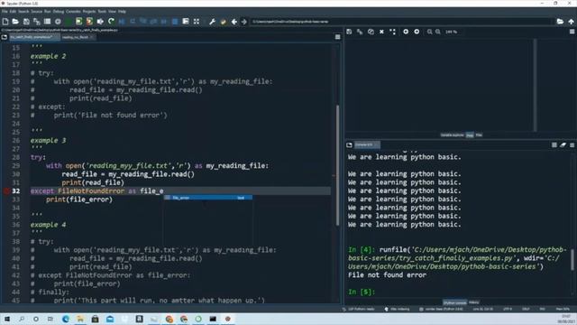Open the Tools menu
Image resolution: width=577 pixels, height=325 pixels.
[x=102, y=12]
